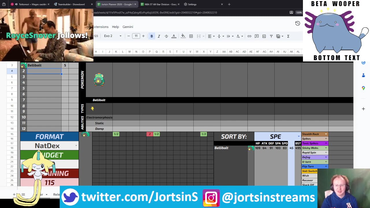Image resolution: width=370 pixels, height=208 pixels.
Task: Insert a chart from the toolbar
Action: (x=264, y=36)
